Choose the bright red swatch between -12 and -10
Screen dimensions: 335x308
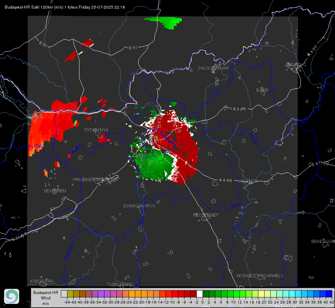(x=169, y=294)
